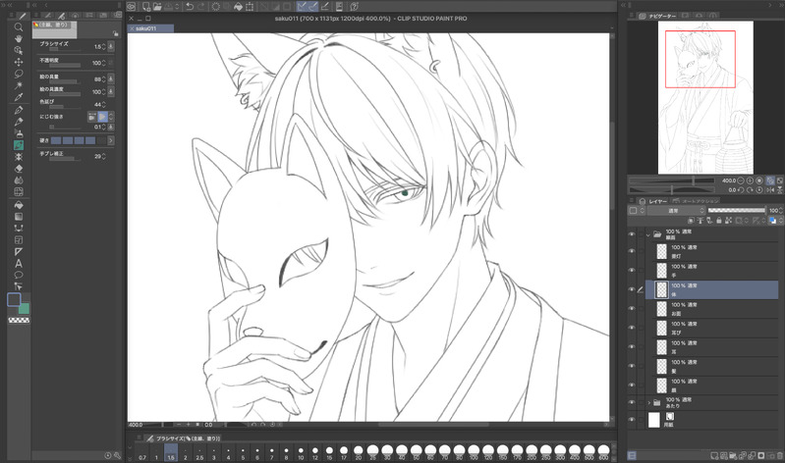
Task: Hide the あたり folder
Action: 632,402
